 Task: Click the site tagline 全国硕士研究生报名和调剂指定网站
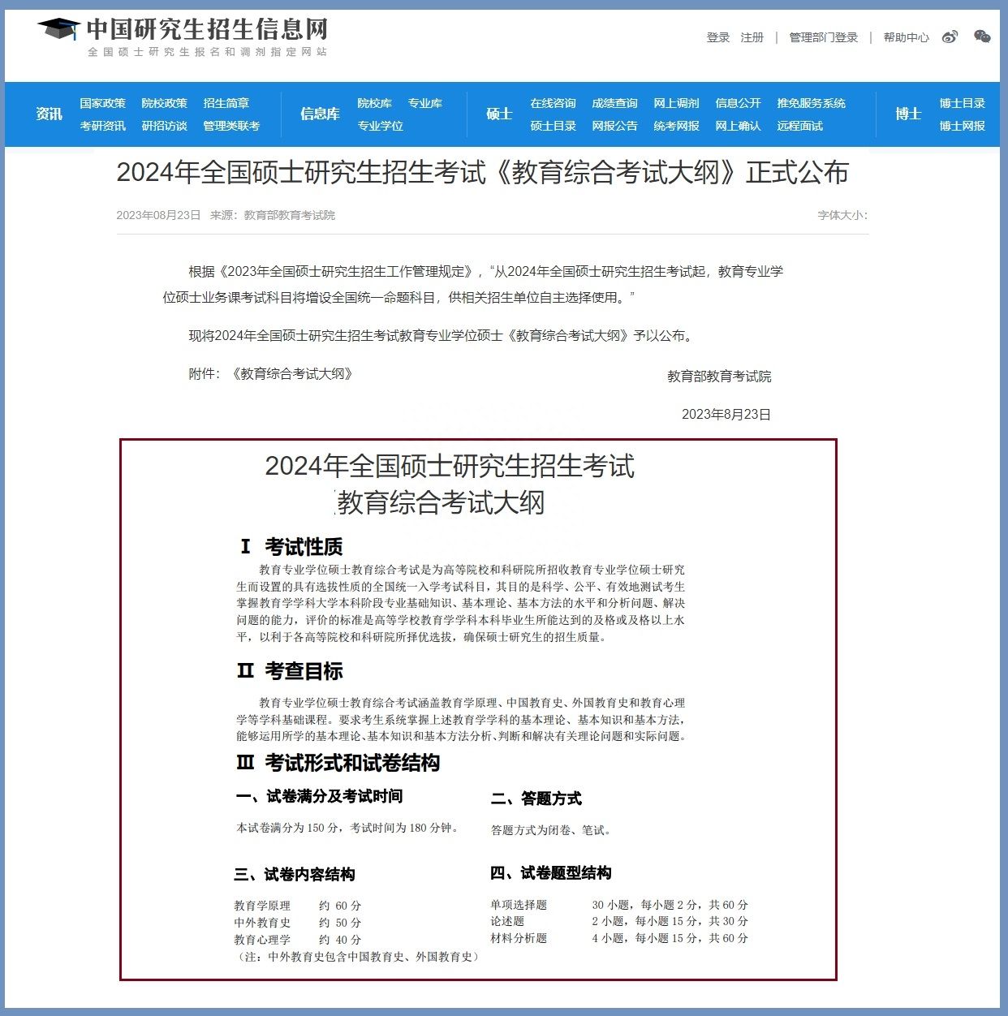pos(207,52)
